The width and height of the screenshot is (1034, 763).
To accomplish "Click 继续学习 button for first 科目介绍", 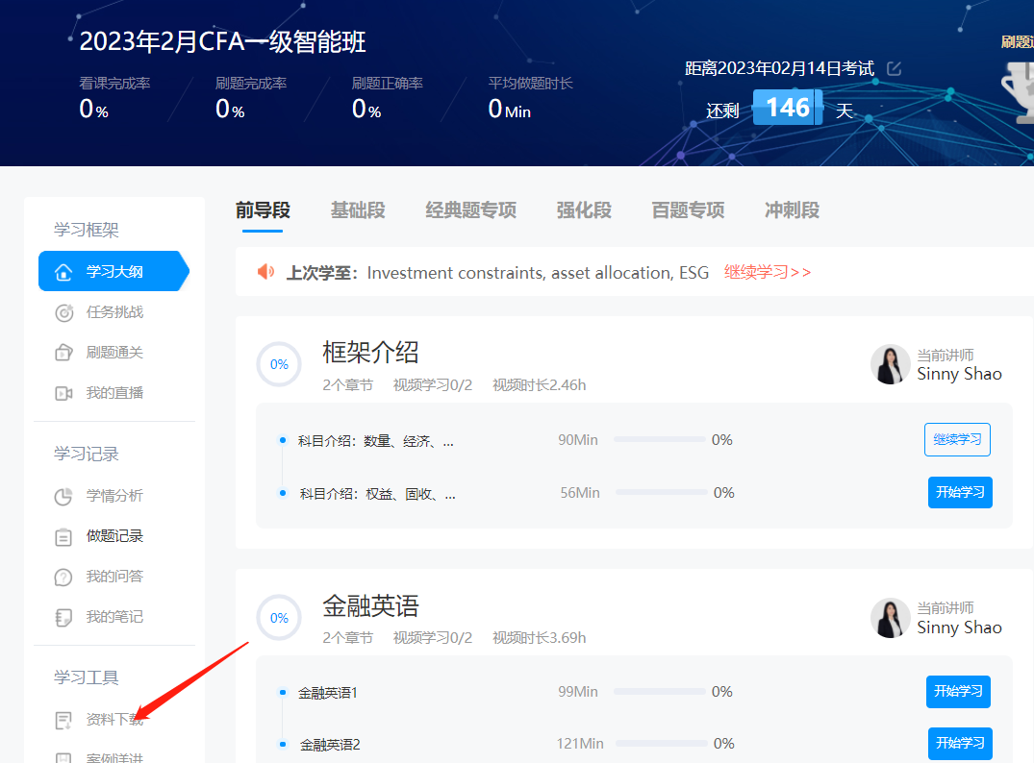I will point(957,440).
